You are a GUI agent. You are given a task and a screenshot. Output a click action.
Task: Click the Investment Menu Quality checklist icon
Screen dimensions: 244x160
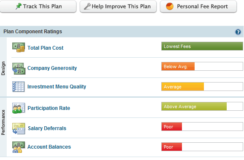pyautogui.click(x=18, y=87)
